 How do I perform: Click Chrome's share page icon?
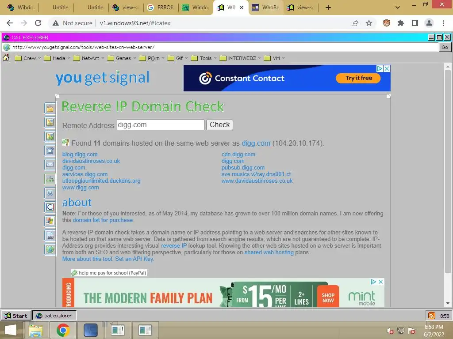pos(355,23)
